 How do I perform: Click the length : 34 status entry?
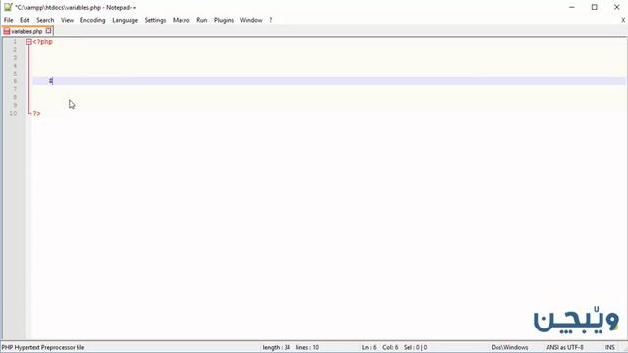point(277,347)
